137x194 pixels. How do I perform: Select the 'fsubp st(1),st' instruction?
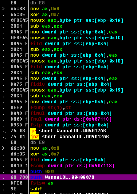coord(51,108)
